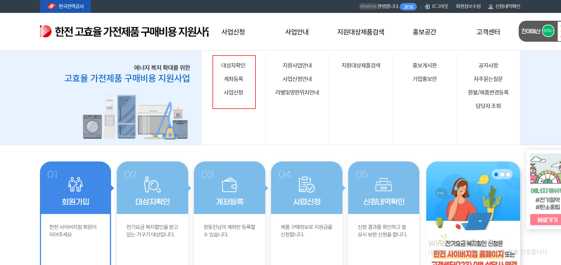Screen dimensions: 561x265
Task: Select 사업신청안내 submenu item
Action: pos(297,79)
